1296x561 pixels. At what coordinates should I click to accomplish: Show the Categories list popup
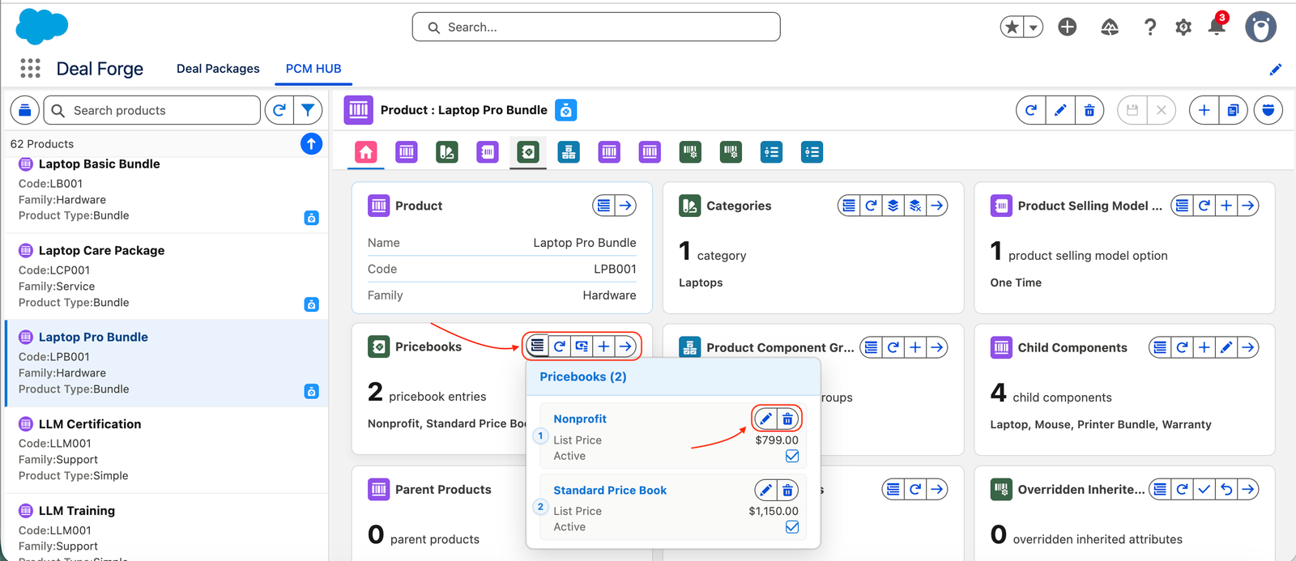click(849, 206)
